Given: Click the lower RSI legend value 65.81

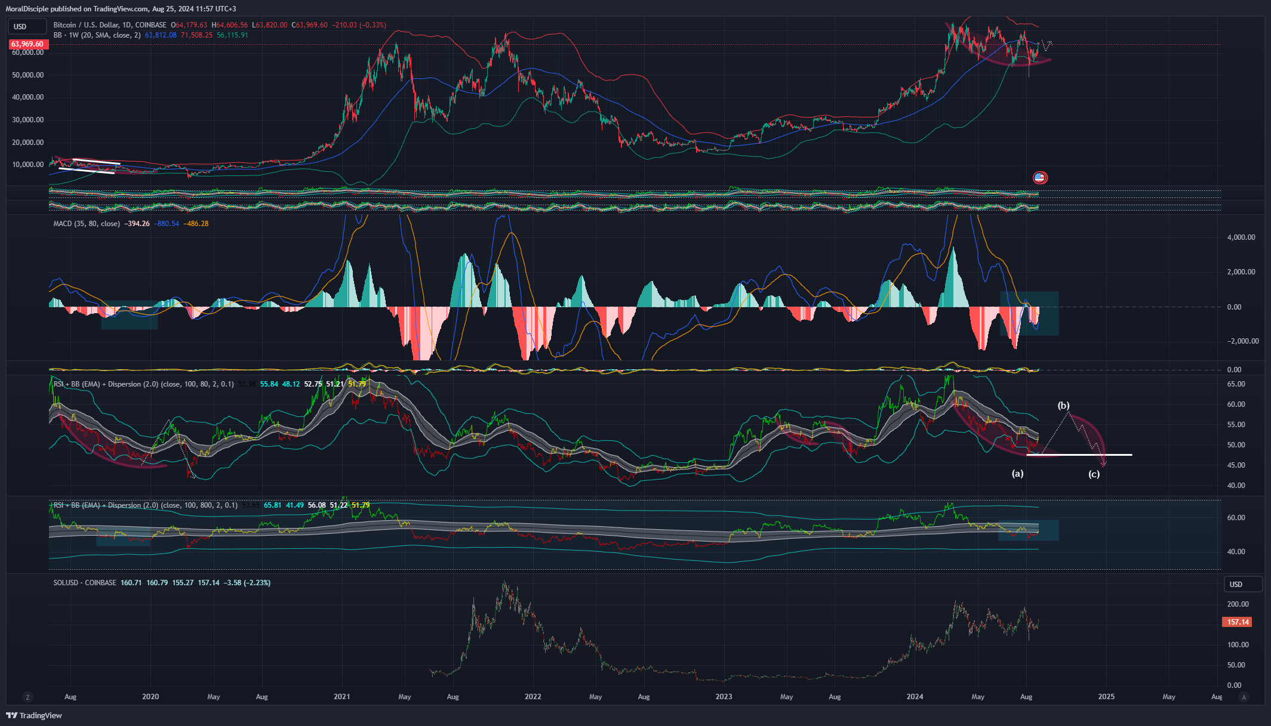Looking at the screenshot, I should pos(273,505).
